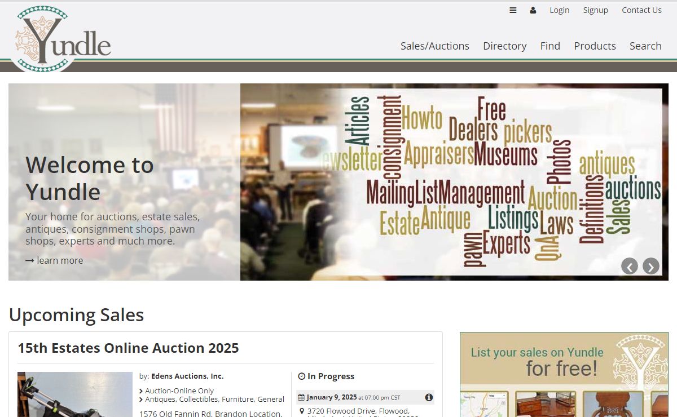Open Sales/Auctions menu
677x417 pixels.
pyautogui.click(x=435, y=46)
